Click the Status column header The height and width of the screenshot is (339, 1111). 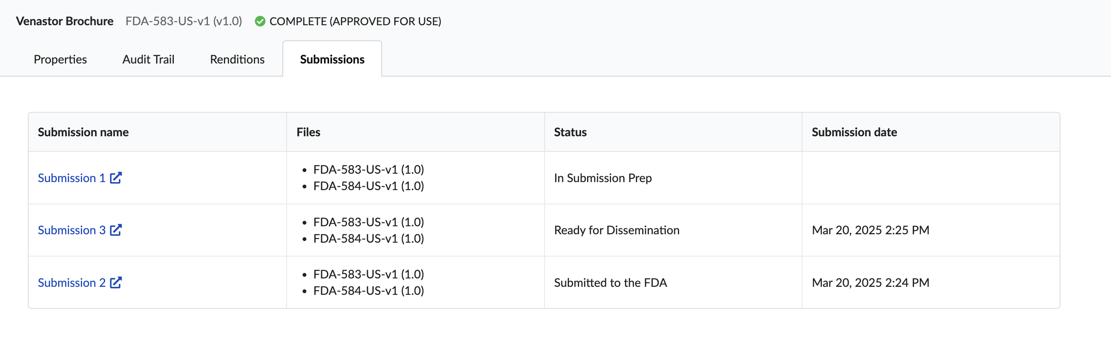coord(570,132)
